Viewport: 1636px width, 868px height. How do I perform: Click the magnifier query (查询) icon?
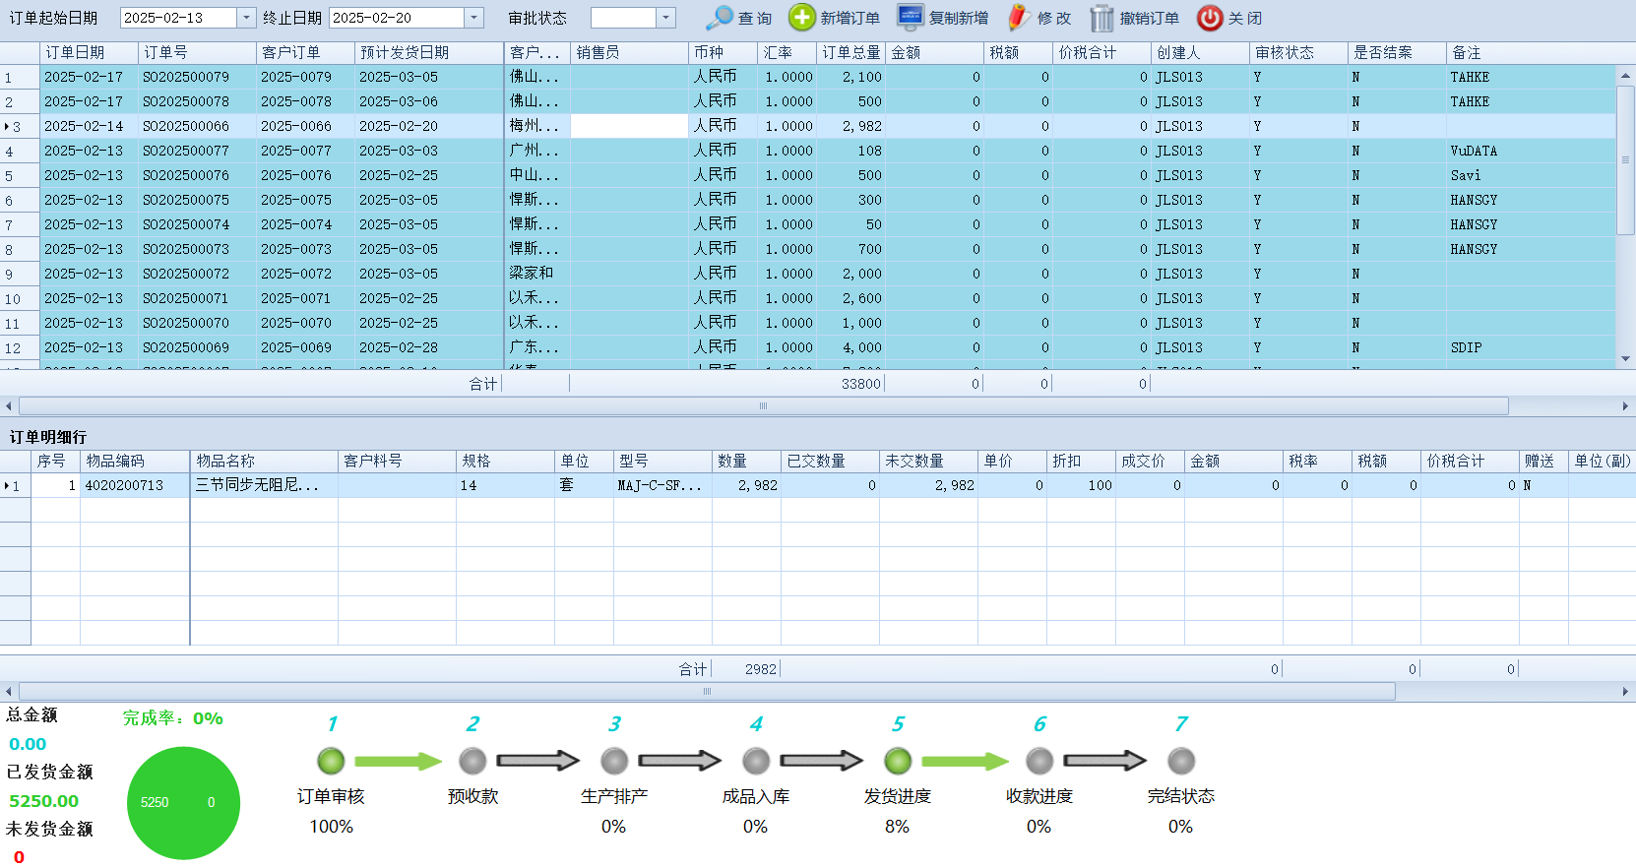pos(720,18)
